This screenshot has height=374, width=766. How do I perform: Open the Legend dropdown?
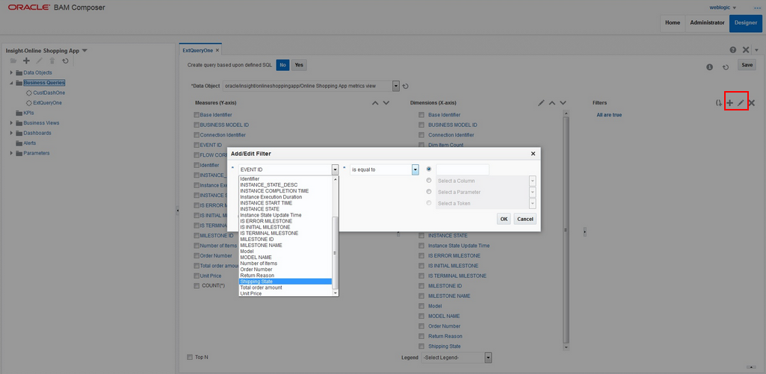pyautogui.click(x=488, y=358)
